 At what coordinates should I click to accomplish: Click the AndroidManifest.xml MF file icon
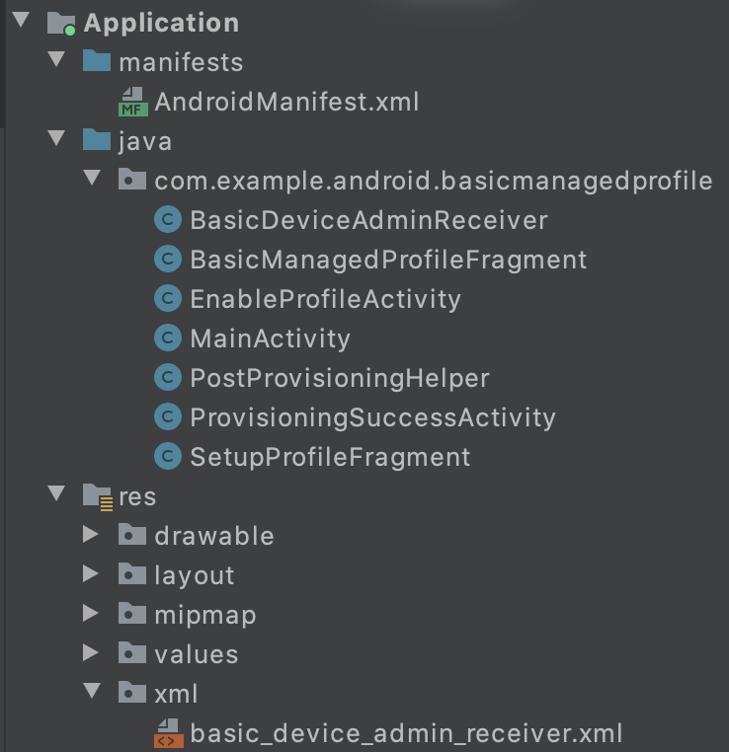point(133,102)
